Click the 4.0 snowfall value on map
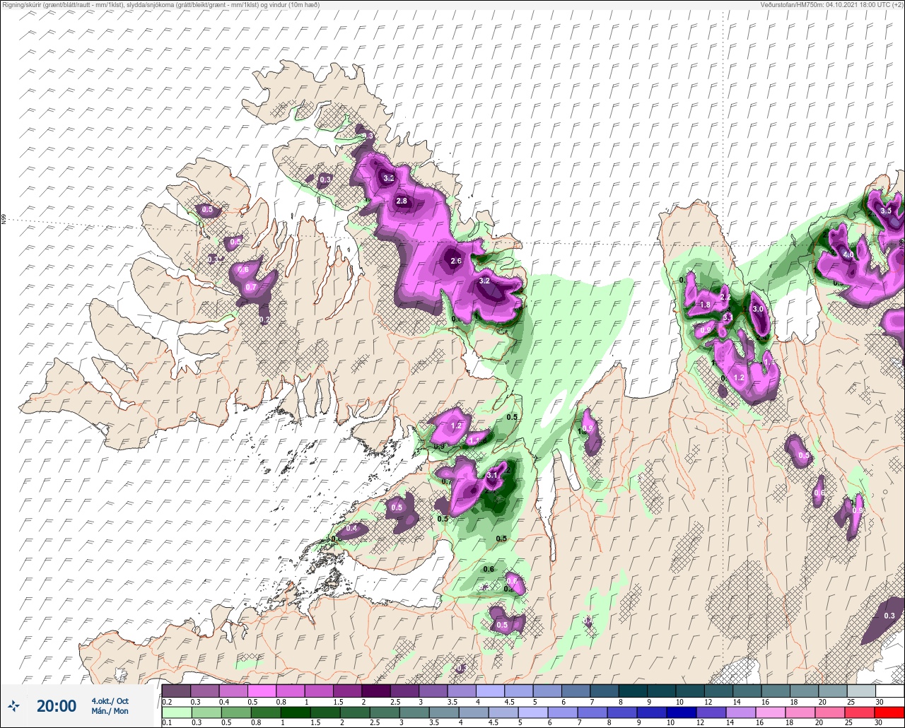 pyautogui.click(x=849, y=255)
